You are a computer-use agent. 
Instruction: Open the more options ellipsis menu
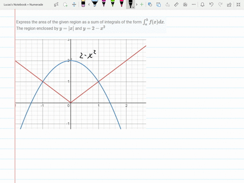click(x=194, y=5)
